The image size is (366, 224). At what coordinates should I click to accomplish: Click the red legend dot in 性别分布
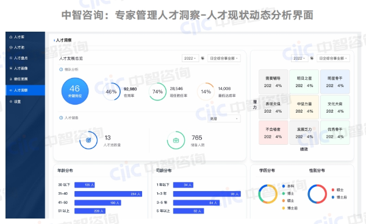(x=333, y=190)
